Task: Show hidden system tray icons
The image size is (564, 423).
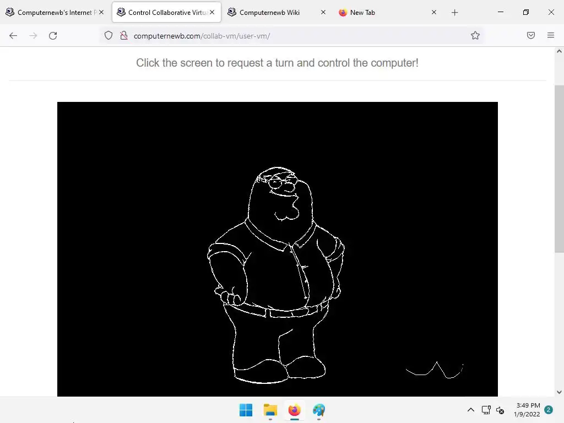Action: coord(470,410)
